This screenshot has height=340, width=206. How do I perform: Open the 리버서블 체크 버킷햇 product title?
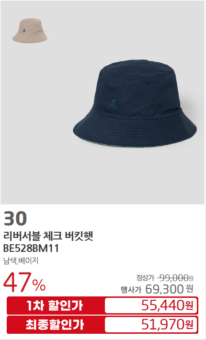click(48, 237)
